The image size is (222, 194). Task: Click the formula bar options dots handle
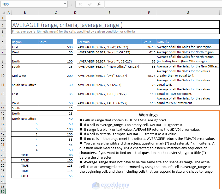(x=71, y=4)
